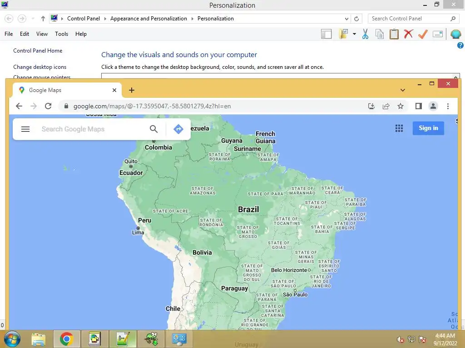Screen dimensions: 465x348
Task: Open the File menu
Action: pyautogui.click(x=9, y=34)
